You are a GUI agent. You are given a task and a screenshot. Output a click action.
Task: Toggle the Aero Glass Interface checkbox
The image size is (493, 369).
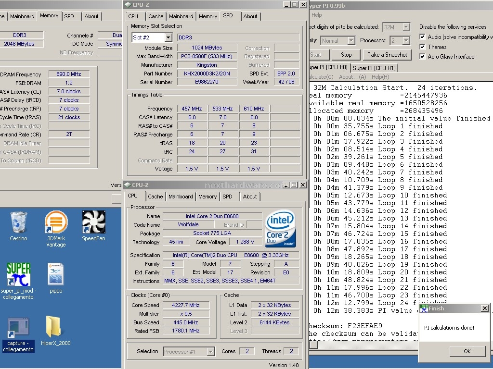click(x=422, y=57)
